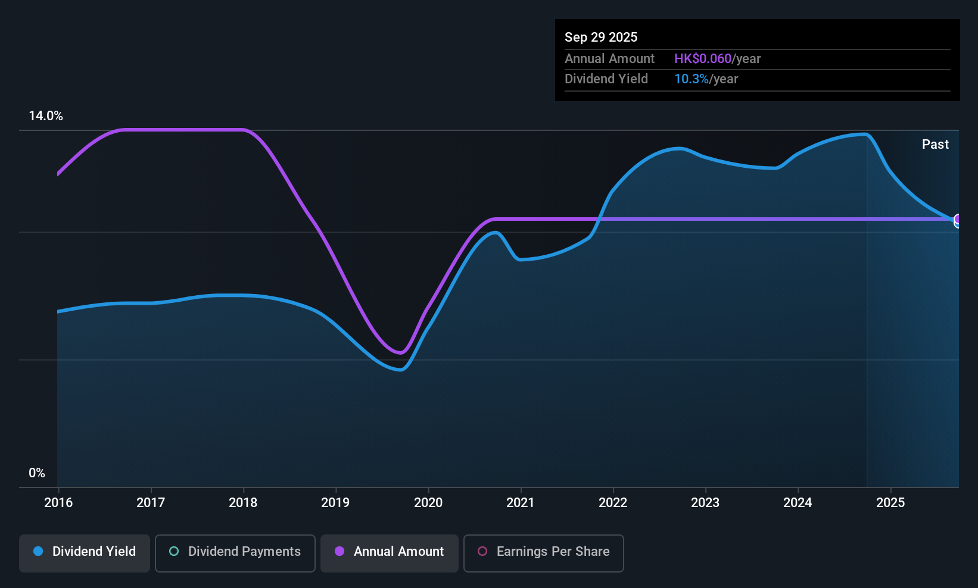Click the 0% y-axis label
Screen dimensions: 978x588
[x=37, y=473]
